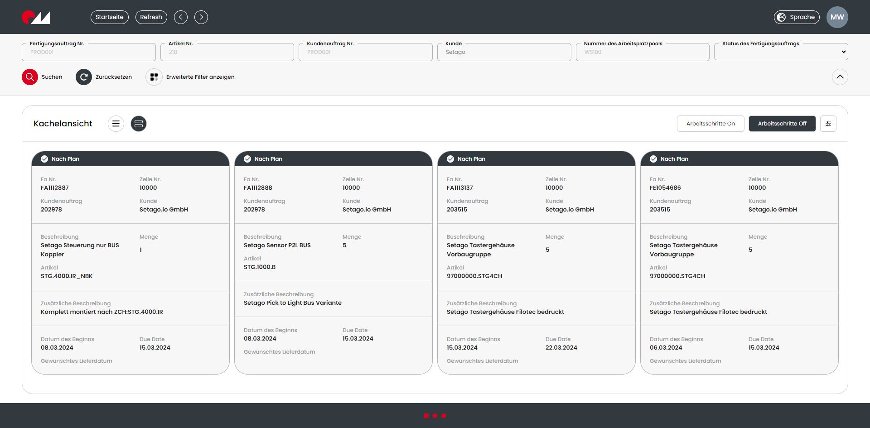
Task: Click the Refresh button
Action: pos(151,17)
